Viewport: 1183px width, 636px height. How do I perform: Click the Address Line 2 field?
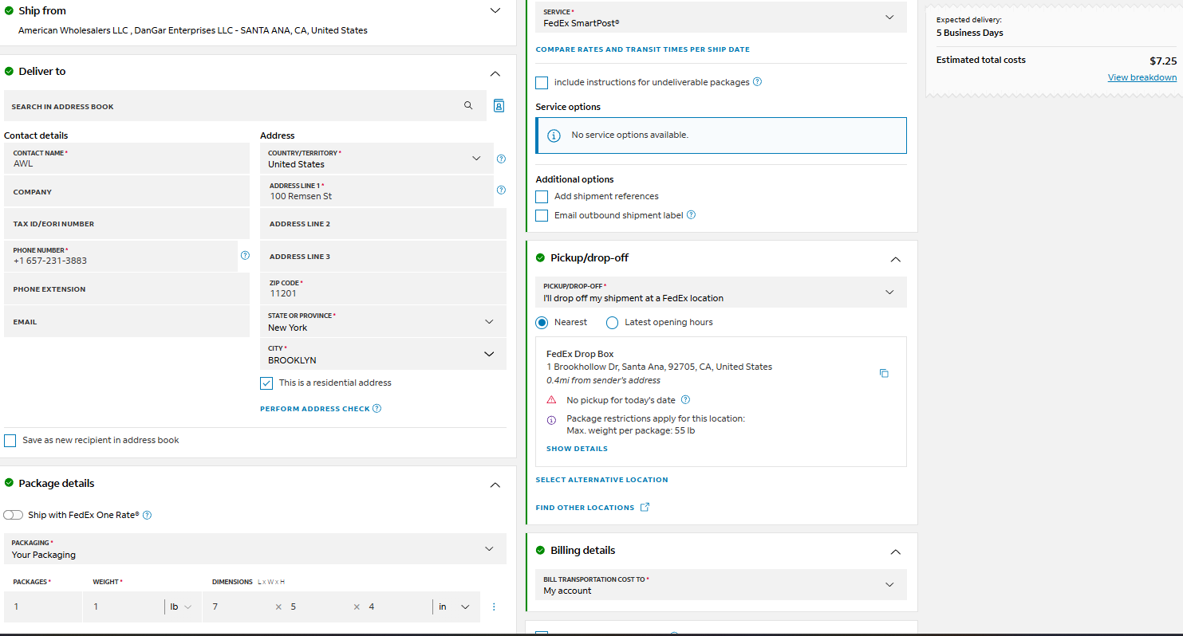pos(383,224)
